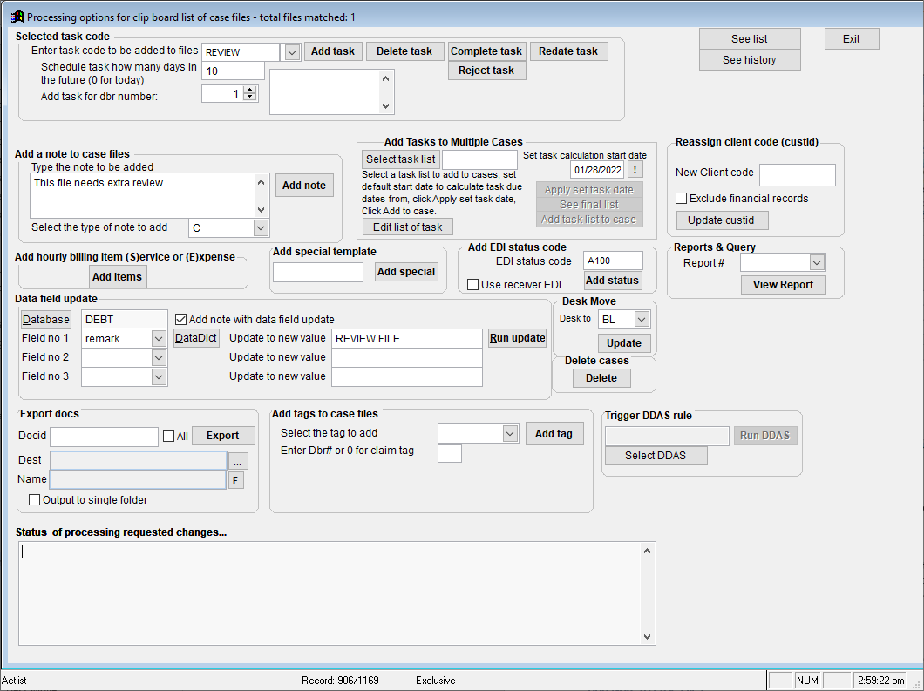This screenshot has width=924, height=691.
Task: Open the DataDict button
Action: [x=196, y=338]
